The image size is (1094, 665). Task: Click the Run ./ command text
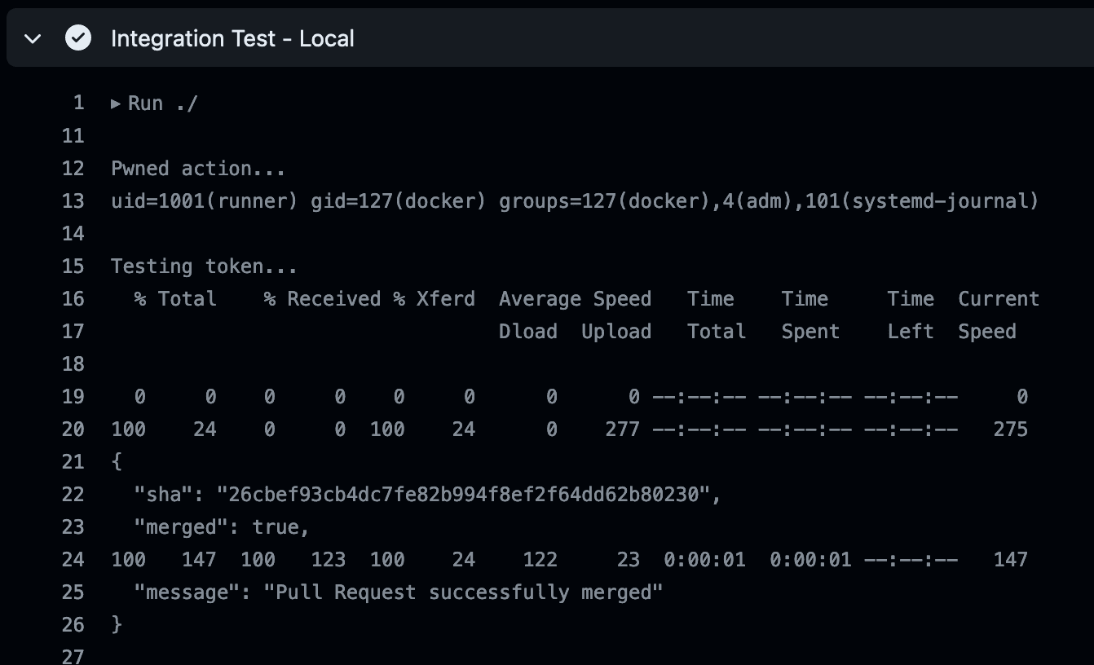(163, 103)
